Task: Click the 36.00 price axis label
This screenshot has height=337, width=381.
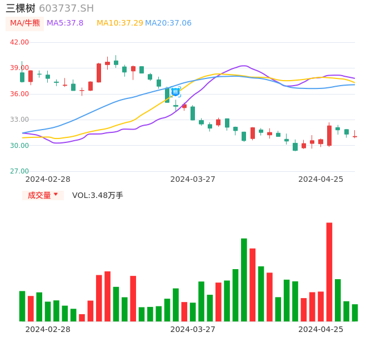Action: pos(19,94)
